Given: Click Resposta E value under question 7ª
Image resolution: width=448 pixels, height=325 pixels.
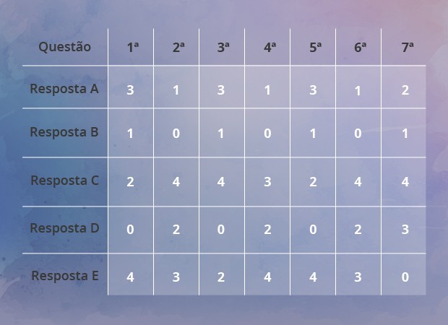Looking at the screenshot, I should (405, 277).
